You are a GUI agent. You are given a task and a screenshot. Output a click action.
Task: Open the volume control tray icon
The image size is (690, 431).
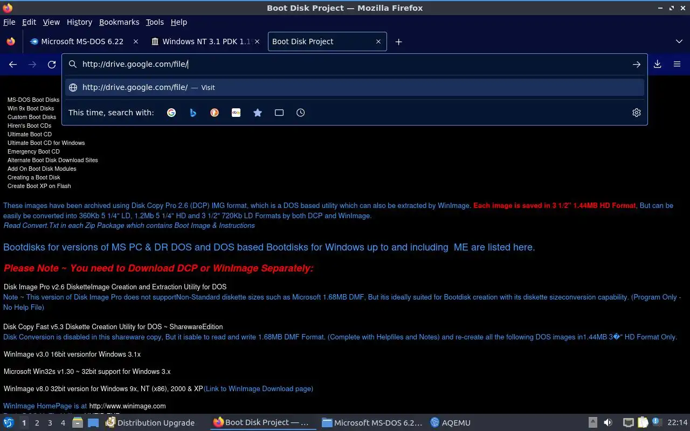point(608,422)
